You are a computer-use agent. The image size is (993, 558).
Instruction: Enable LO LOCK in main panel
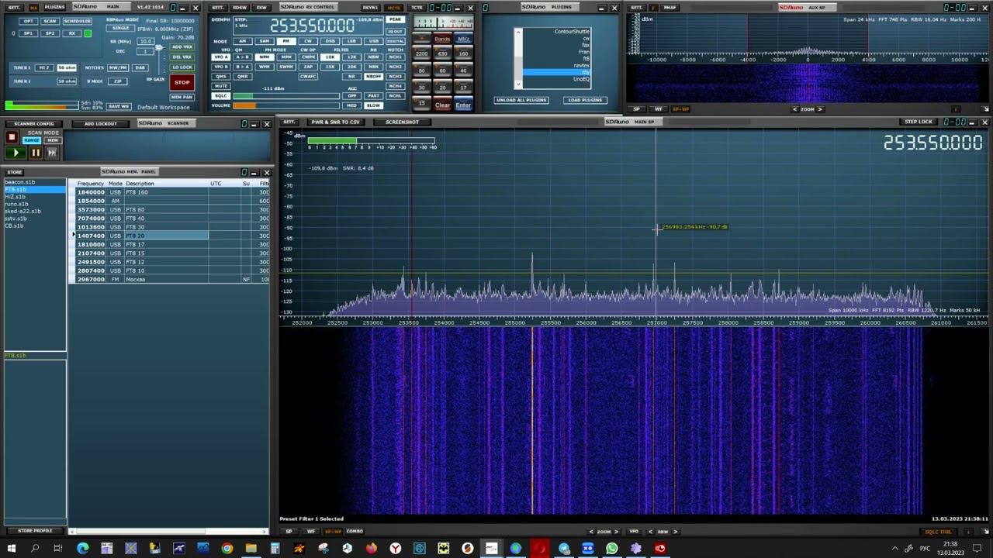pos(182,67)
